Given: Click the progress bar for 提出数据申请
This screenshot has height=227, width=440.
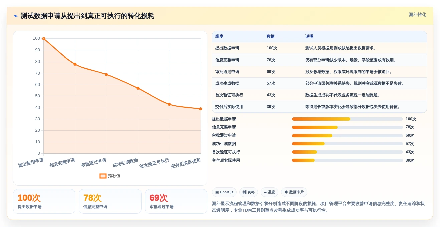Looking at the screenshot, I should [348, 119].
